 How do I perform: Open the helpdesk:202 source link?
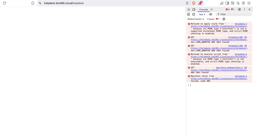click(x=235, y=37)
